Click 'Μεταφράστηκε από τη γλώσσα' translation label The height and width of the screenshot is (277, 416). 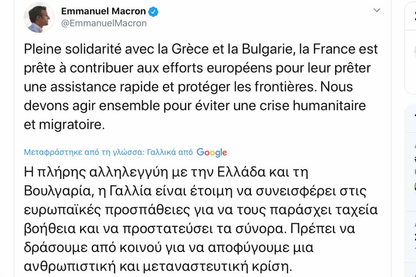tap(84, 152)
